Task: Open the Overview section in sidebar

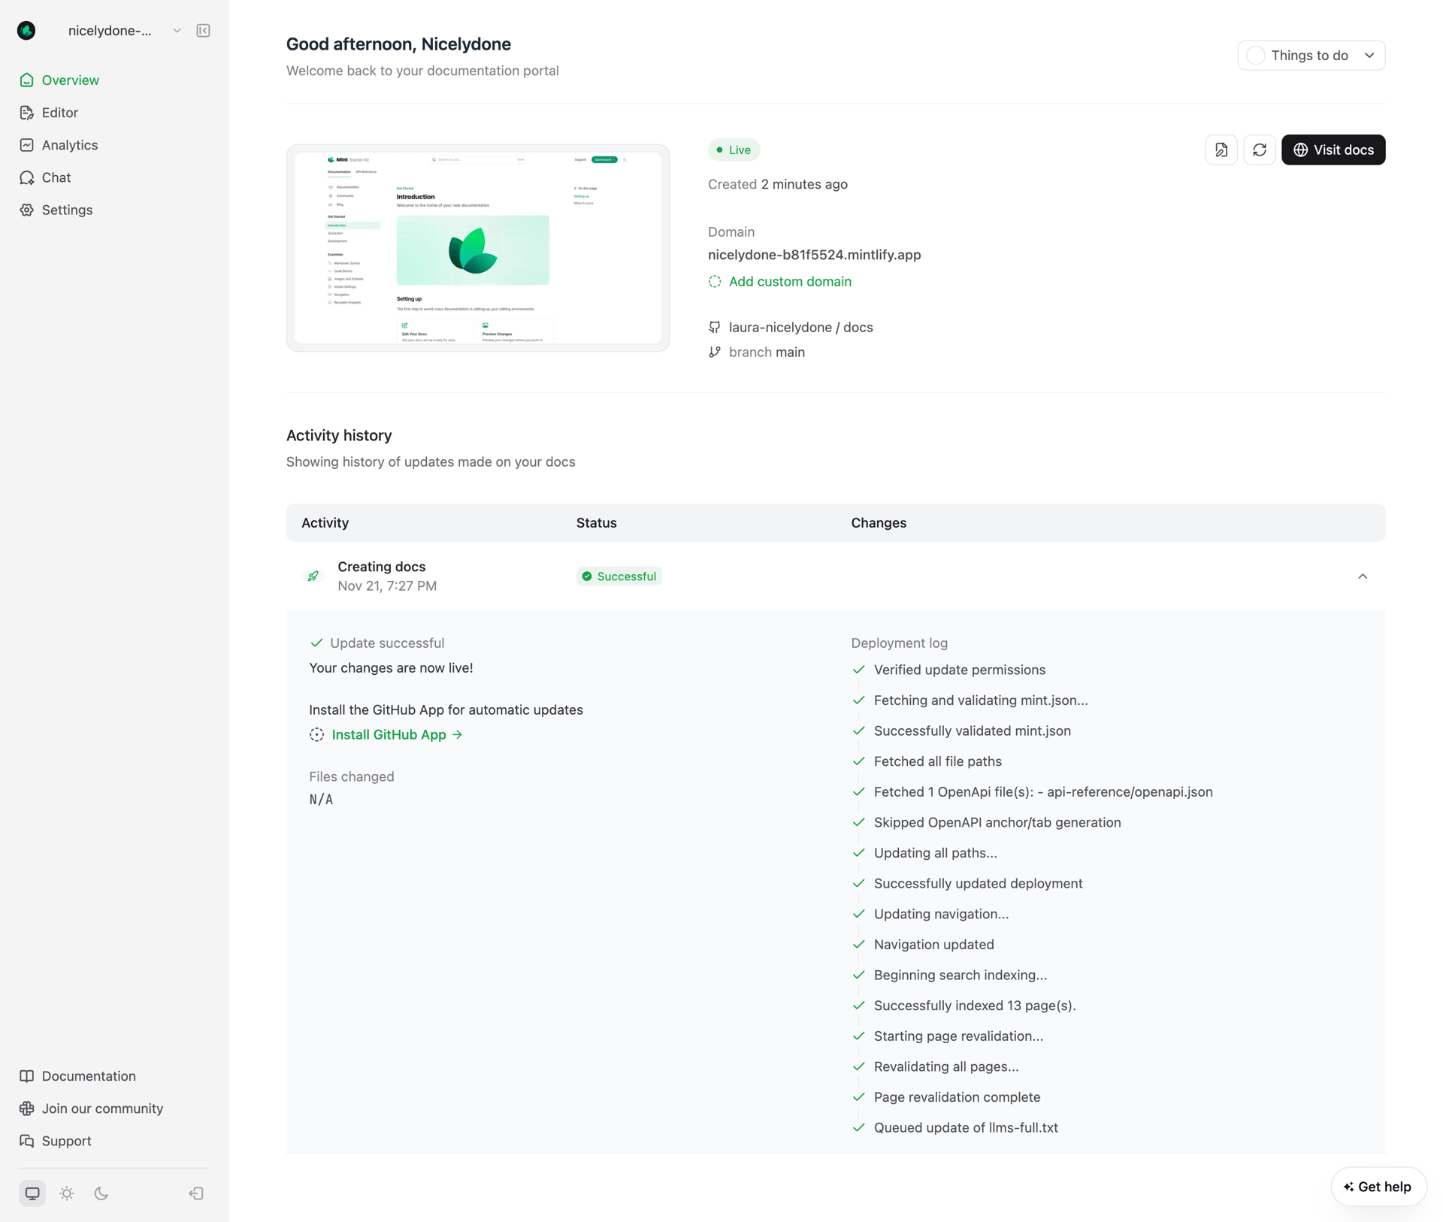Action: pos(71,80)
